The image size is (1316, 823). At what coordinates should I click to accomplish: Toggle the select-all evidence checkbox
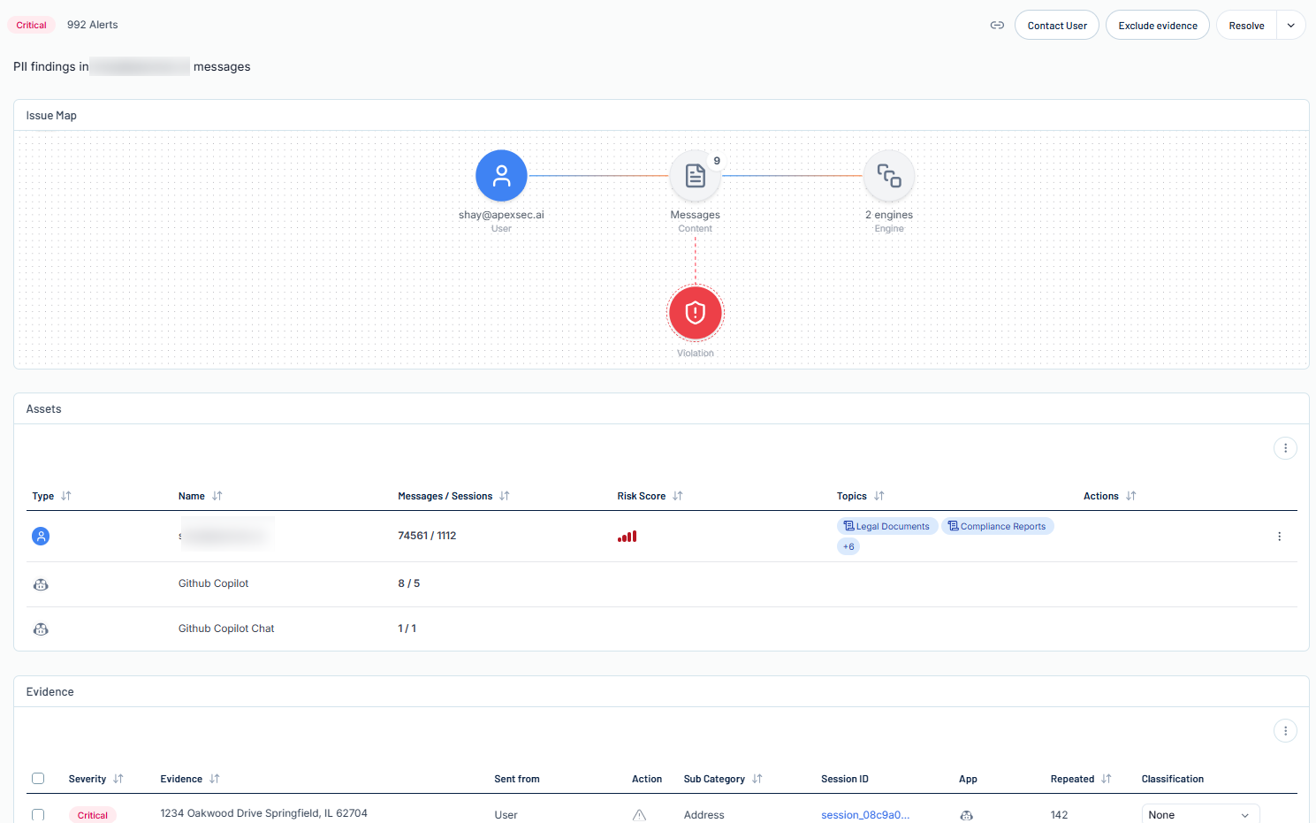point(38,779)
